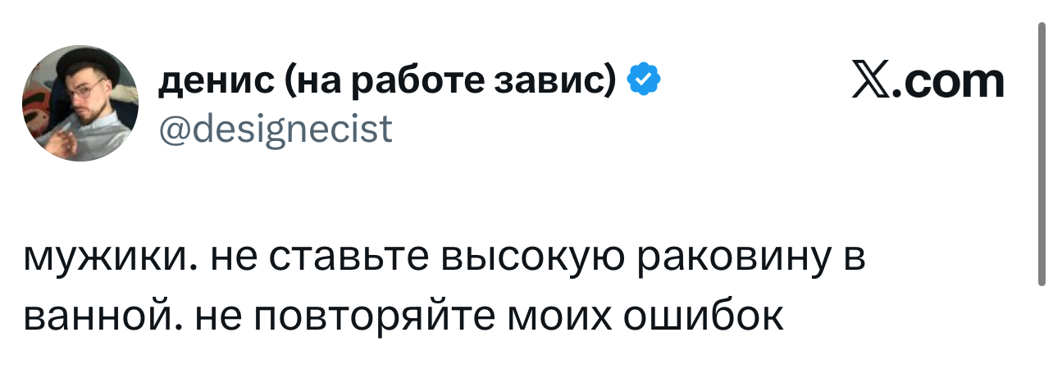Click the blue verified checkmark badge
This screenshot has width=1053, height=378.
point(645,80)
